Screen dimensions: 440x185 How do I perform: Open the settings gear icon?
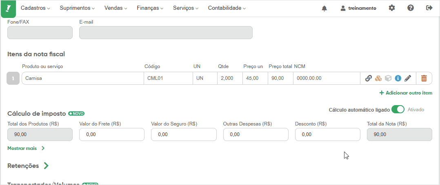(392, 8)
